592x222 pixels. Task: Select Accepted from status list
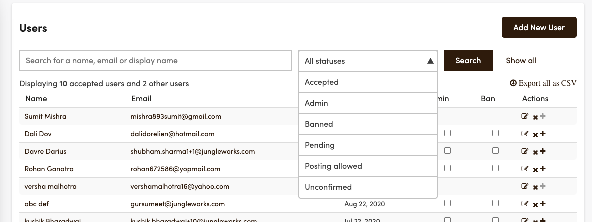point(368,82)
